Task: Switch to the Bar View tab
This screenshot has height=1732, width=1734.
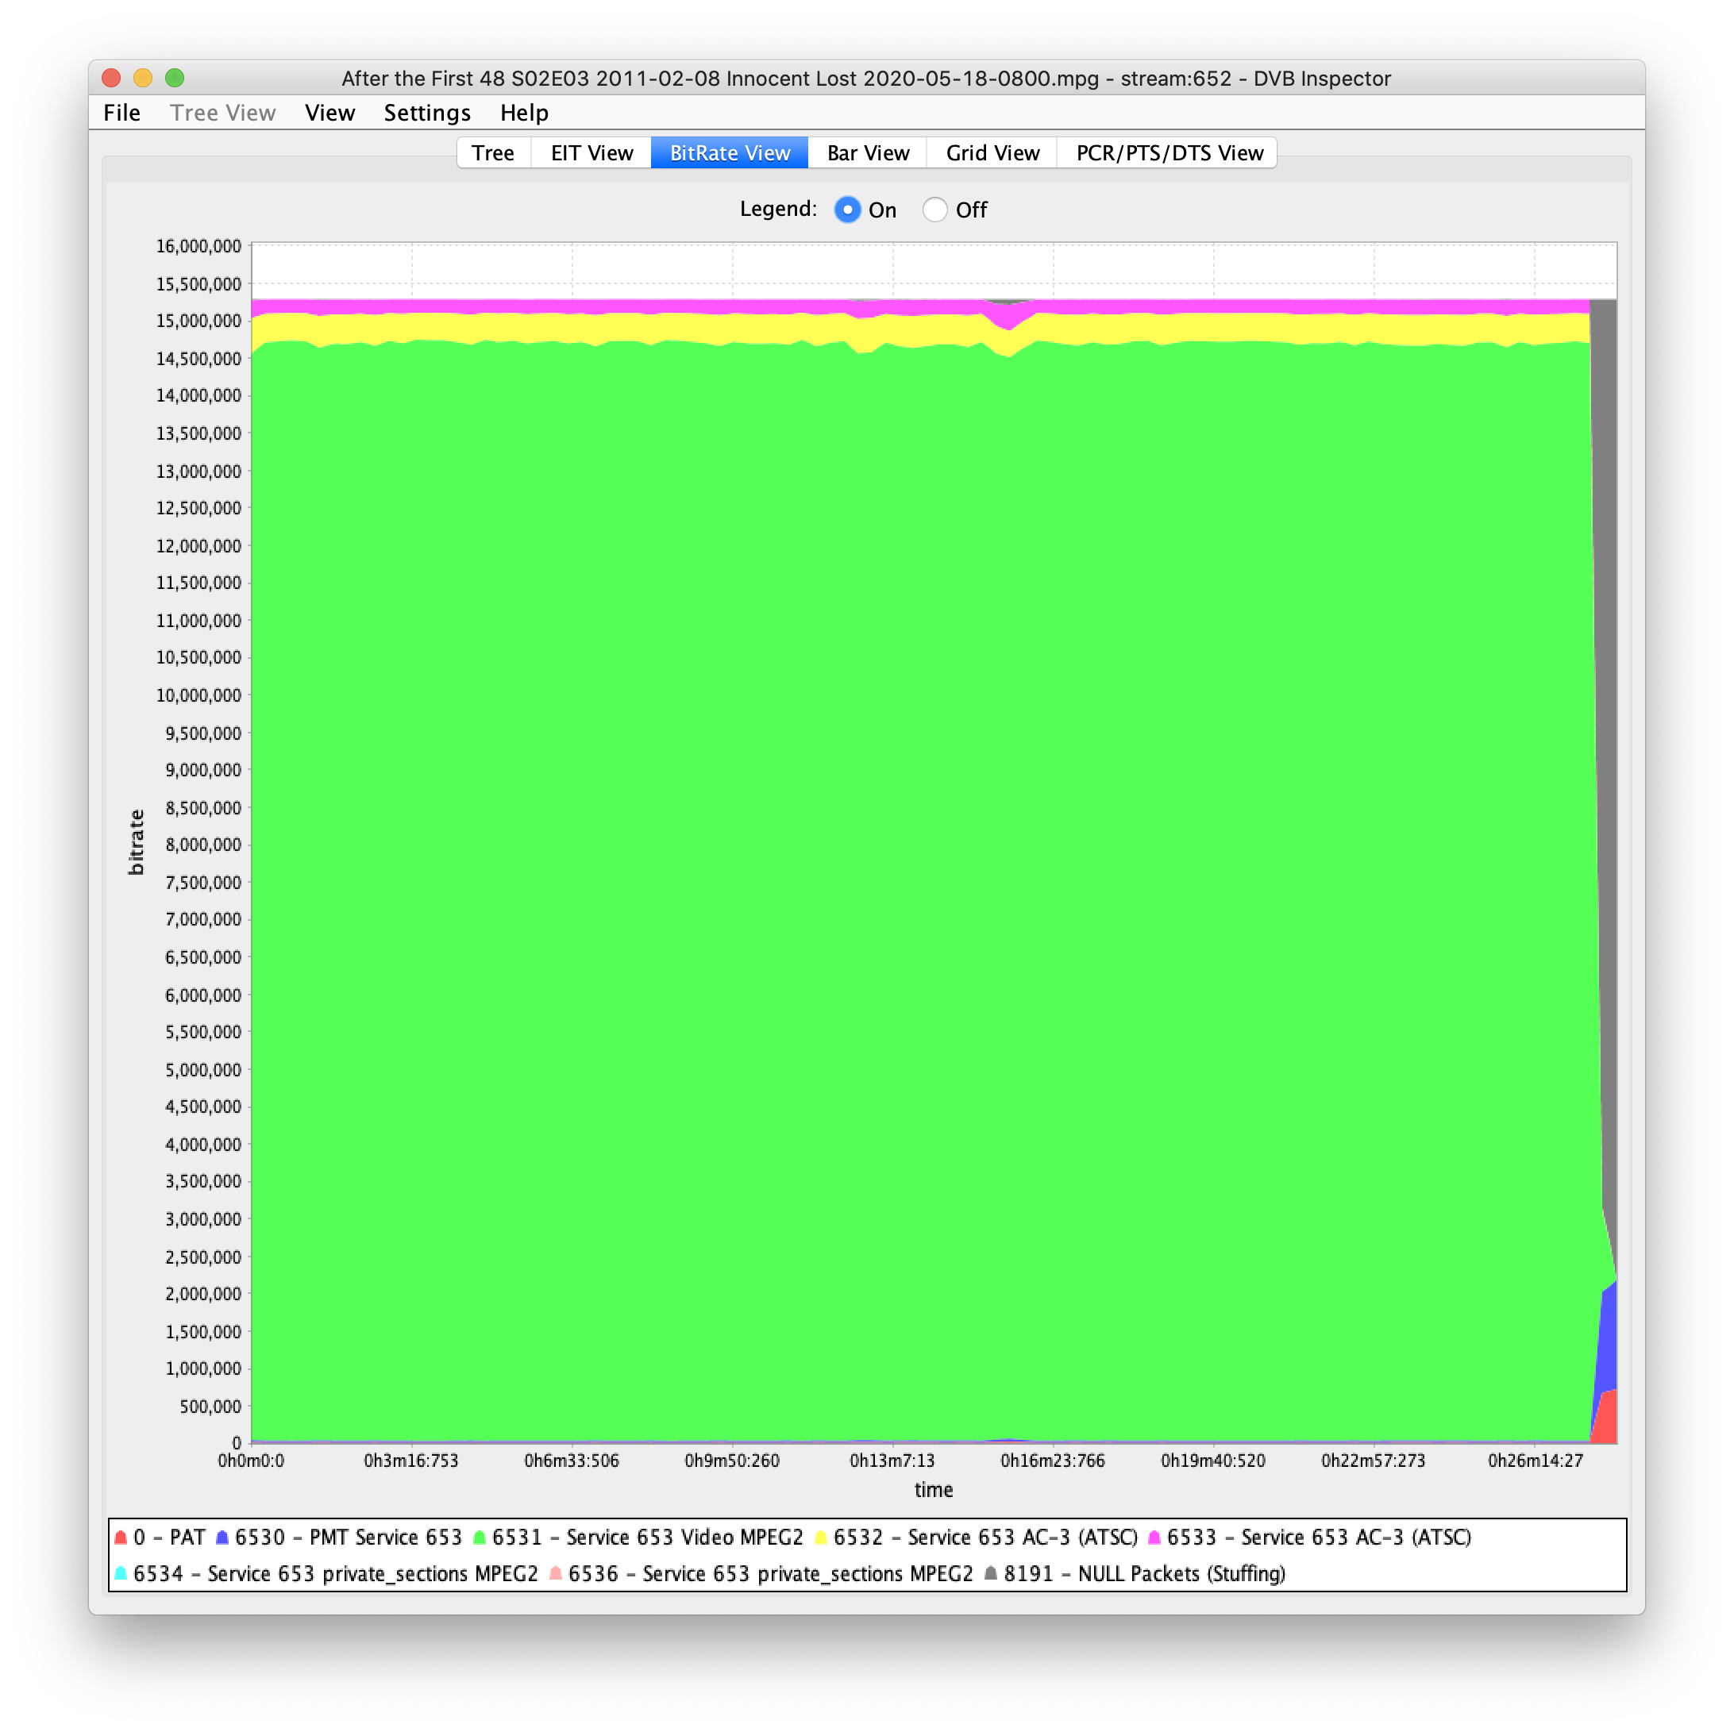Action: (x=867, y=153)
